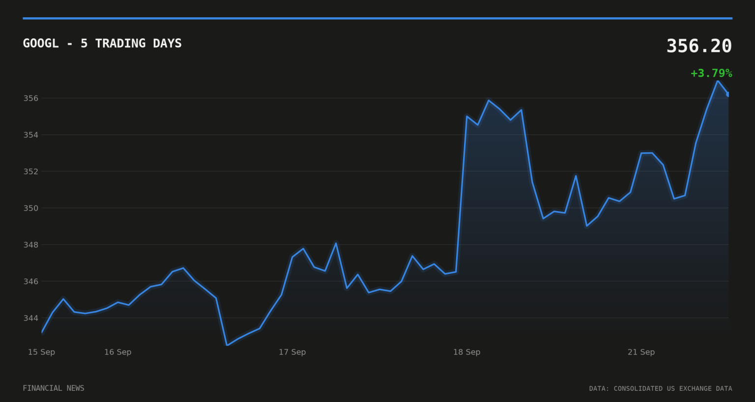The height and width of the screenshot is (402, 755).
Task: Click the FINANCIAL NEWS footer text
Action: point(54,388)
